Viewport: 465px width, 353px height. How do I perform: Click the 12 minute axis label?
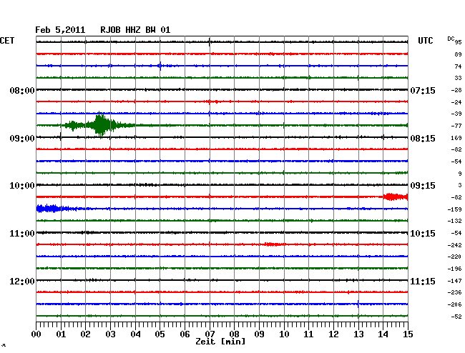tap(333, 334)
